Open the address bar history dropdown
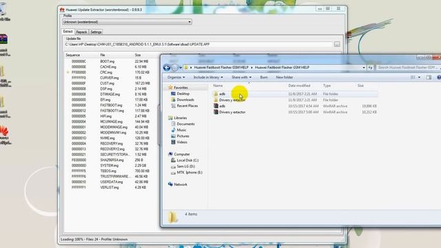The width and height of the screenshot is (441, 248). click(364, 68)
